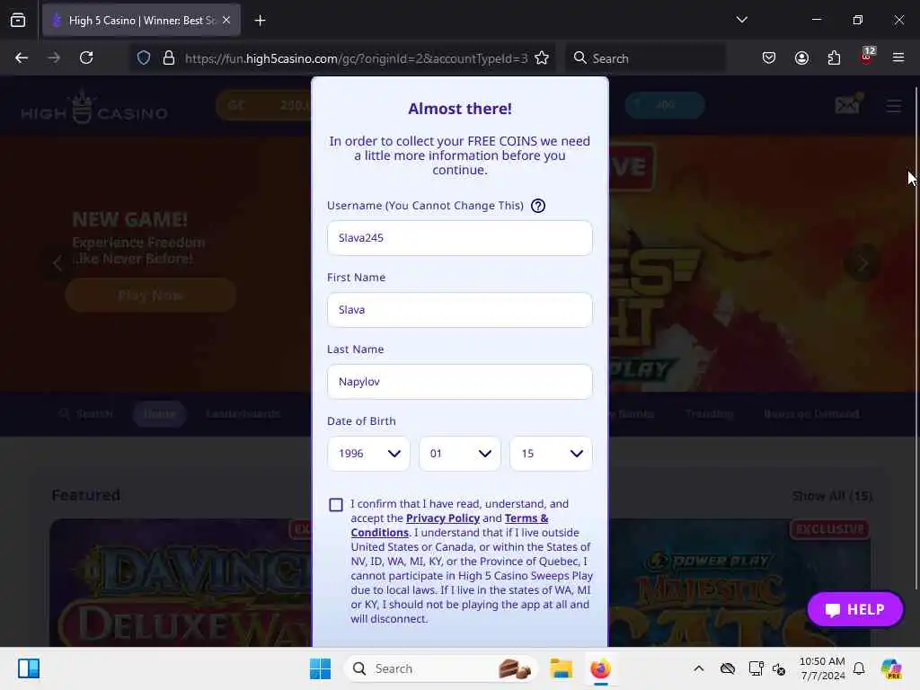Open the notifications bell icon
The image size is (920, 690).
pyautogui.click(x=859, y=668)
